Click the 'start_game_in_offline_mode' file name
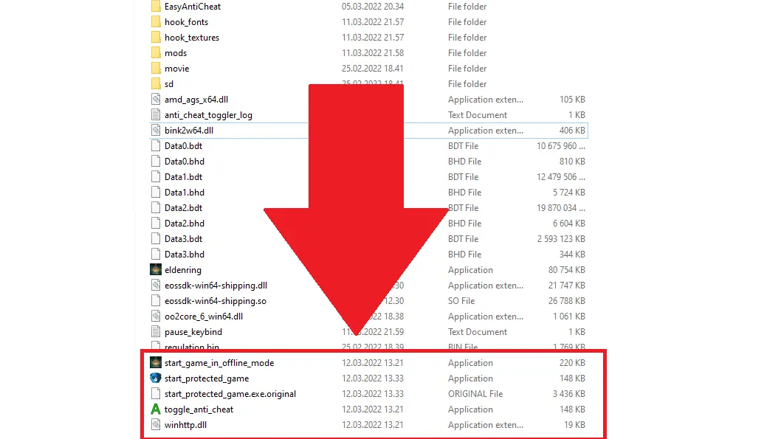Screen dimensions: 781x439 pos(219,363)
